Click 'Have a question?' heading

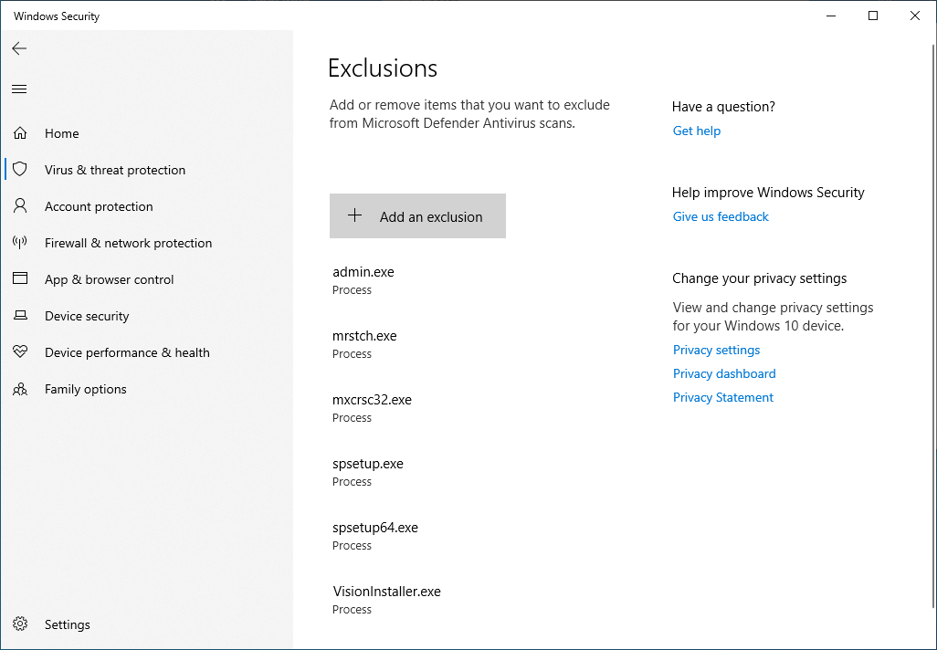pyautogui.click(x=723, y=106)
